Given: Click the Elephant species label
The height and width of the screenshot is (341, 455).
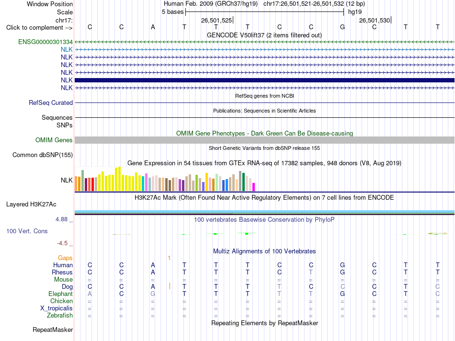Looking at the screenshot, I should pos(61,294).
